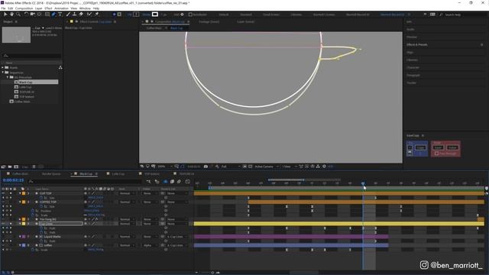Open the Layer menu

click(39, 8)
